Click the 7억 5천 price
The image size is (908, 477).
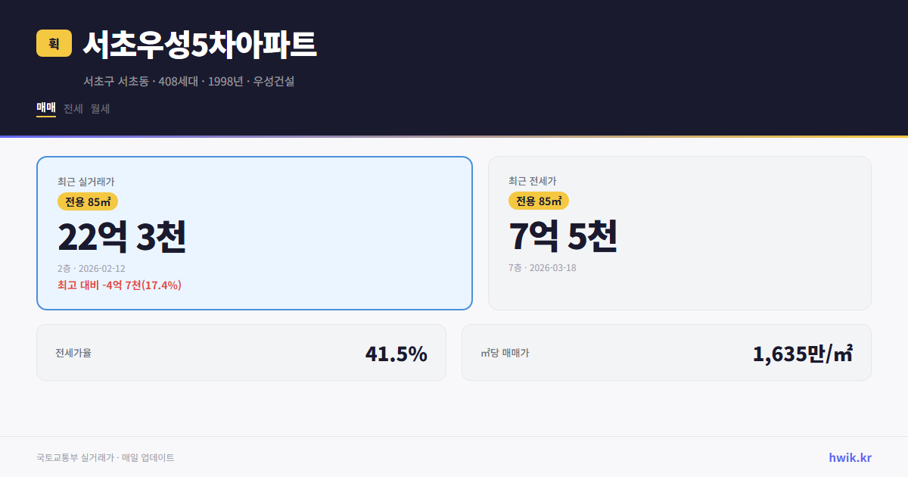tap(564, 236)
